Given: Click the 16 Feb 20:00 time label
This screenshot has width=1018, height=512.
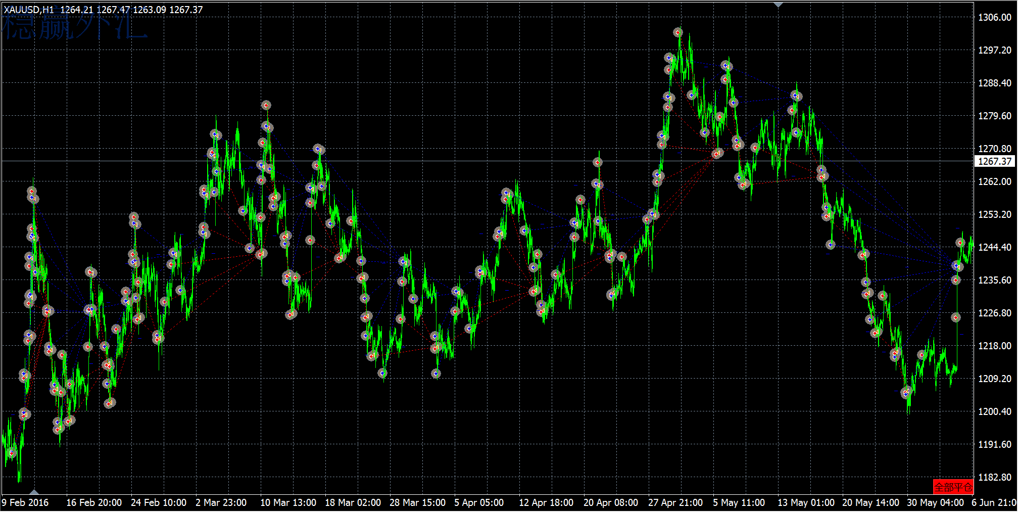Looking at the screenshot, I should coord(94,502).
